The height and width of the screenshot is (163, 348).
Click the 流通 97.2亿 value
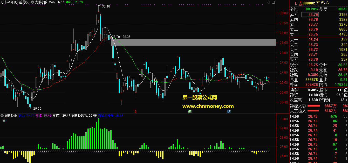pyautogui.click(x=342, y=95)
